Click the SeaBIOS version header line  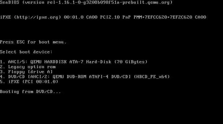click(86, 2)
